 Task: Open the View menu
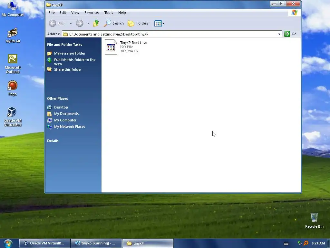point(75,13)
